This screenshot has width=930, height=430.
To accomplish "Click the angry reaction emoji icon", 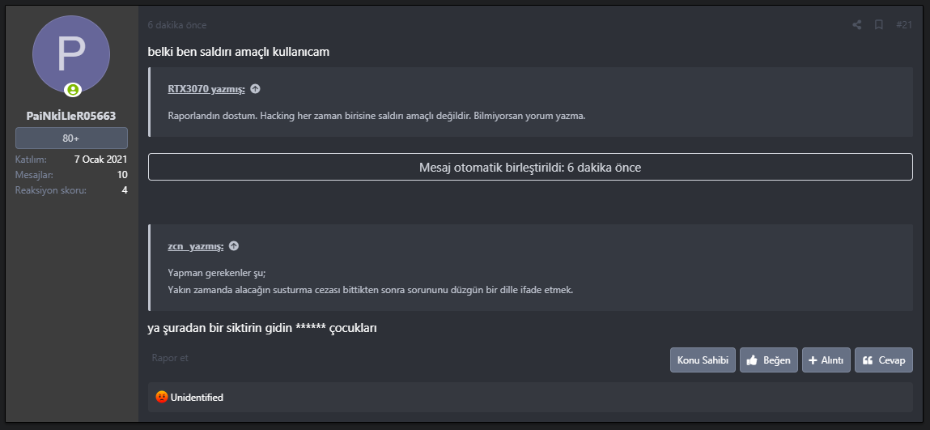I will [162, 398].
